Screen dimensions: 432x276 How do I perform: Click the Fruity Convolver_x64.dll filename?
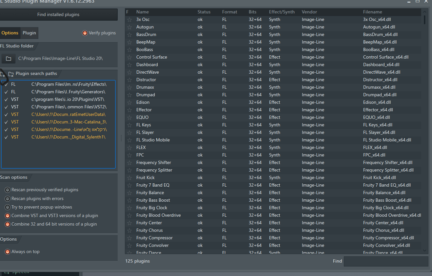[386, 246]
